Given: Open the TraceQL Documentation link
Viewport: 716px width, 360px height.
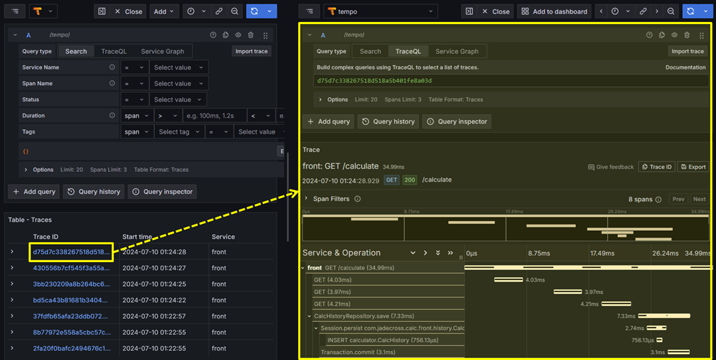Looking at the screenshot, I should click(685, 67).
